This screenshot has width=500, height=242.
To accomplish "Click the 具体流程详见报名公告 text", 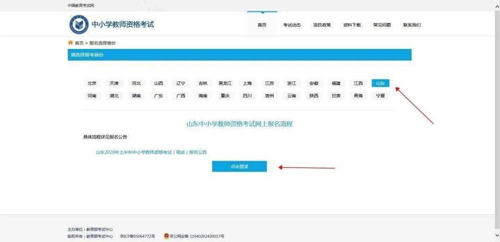I will (105, 137).
